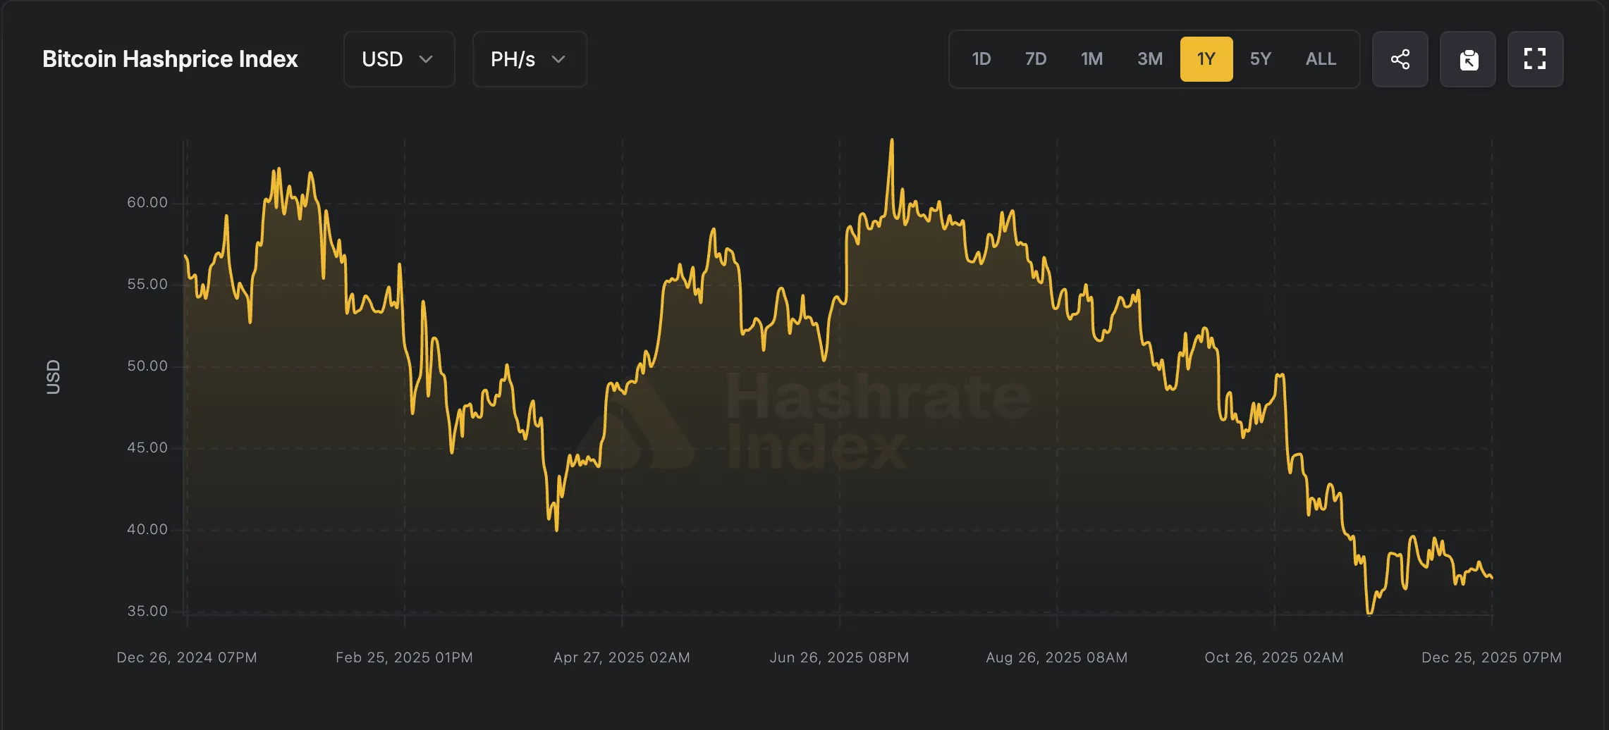Screen dimensions: 1609x730
Task: Click the chevron beside PH/s
Action: (x=558, y=59)
